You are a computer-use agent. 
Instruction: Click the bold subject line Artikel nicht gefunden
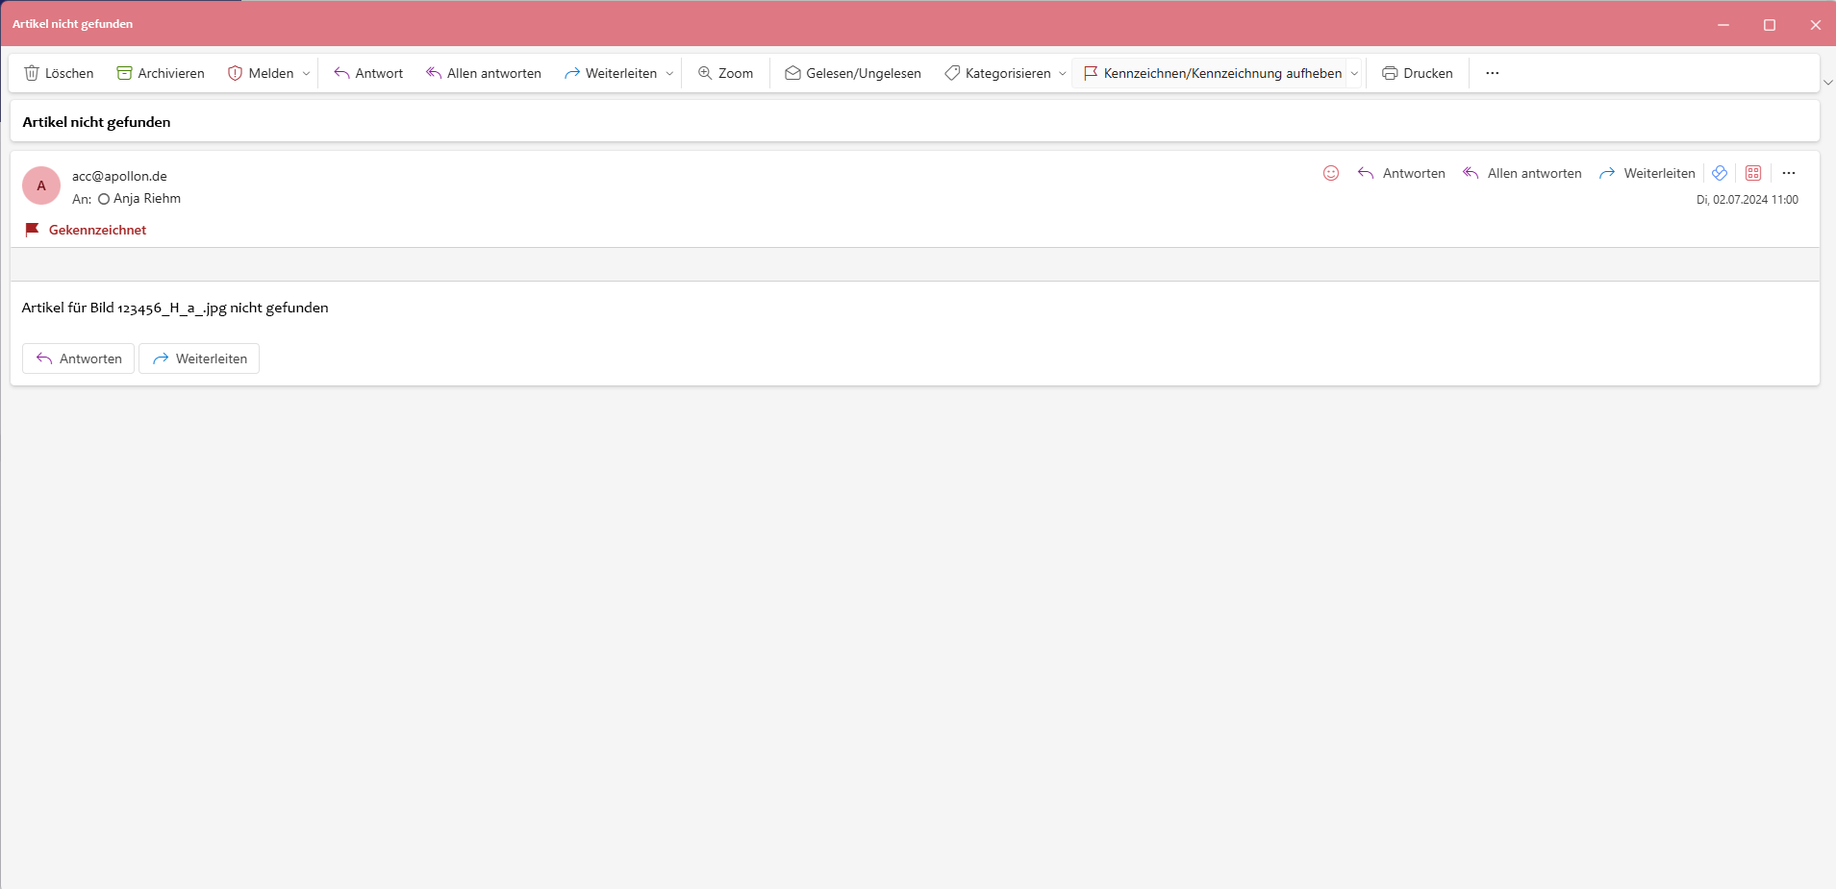pyautogui.click(x=96, y=122)
